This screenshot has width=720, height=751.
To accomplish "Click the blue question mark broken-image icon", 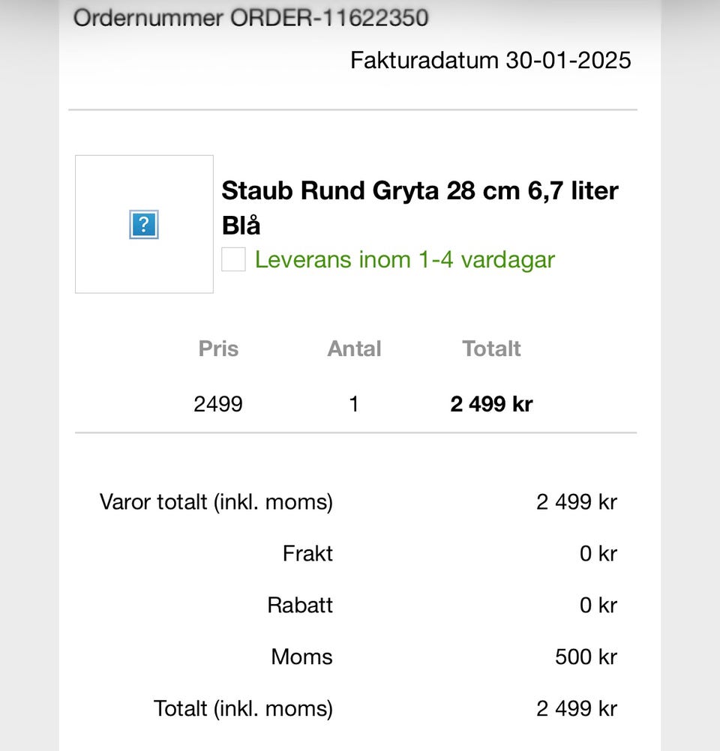I will tap(143, 224).
